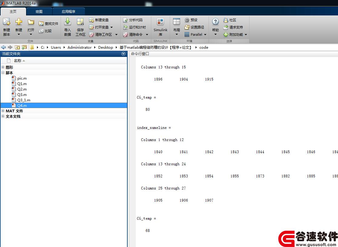Open the Clear Workspace dropdown arrow
This screenshot has height=247, width=338.
click(x=116, y=35)
